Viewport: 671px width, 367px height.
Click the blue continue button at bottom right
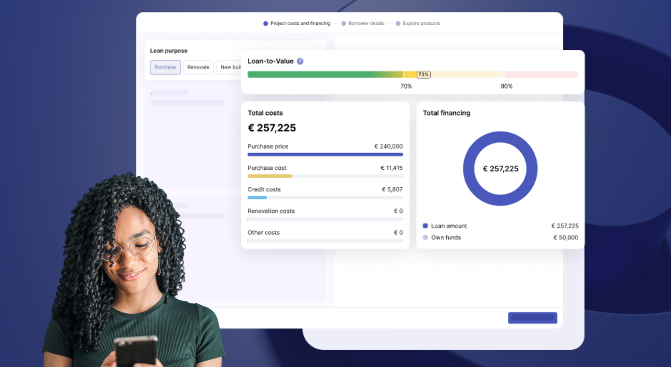coord(533,318)
